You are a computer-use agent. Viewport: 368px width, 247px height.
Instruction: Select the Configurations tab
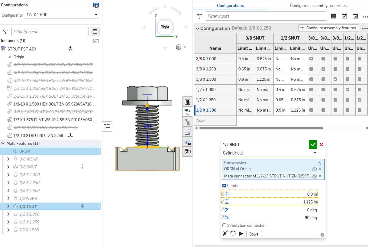coord(230,5)
